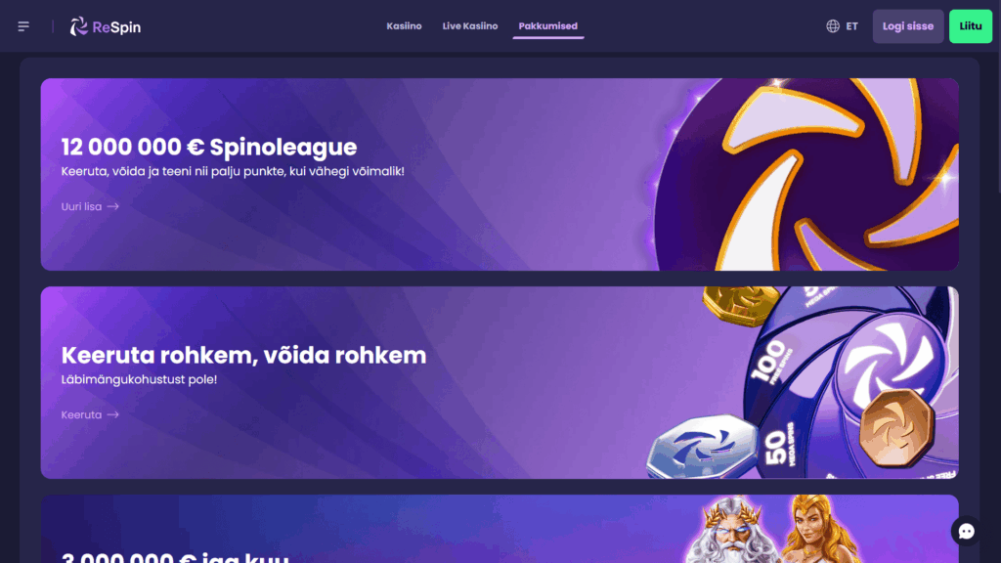Screen dimensions: 1001x563
Task: Go to the Kasiino tab
Action: tap(404, 26)
